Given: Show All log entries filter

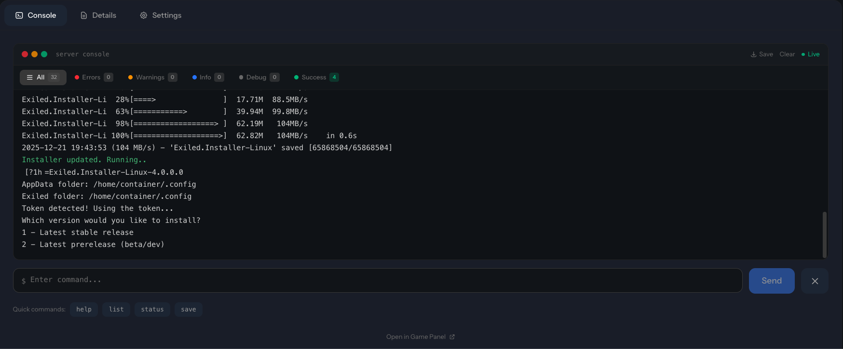Looking at the screenshot, I should (x=43, y=78).
